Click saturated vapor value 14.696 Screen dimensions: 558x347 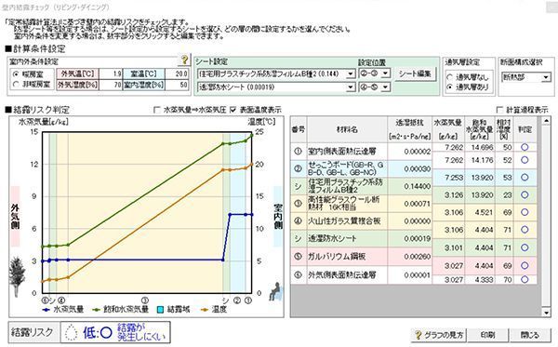(x=482, y=147)
